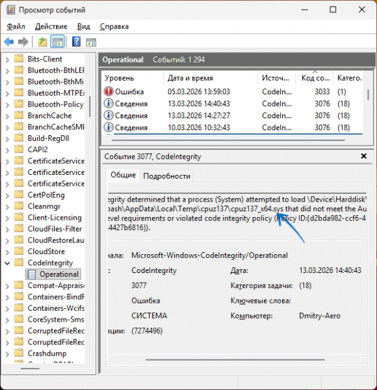The image size is (377, 390).
Task: Select the Client-Licensing tree item
Action: pos(55,217)
